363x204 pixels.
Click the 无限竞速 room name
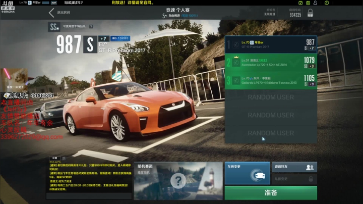270,14
